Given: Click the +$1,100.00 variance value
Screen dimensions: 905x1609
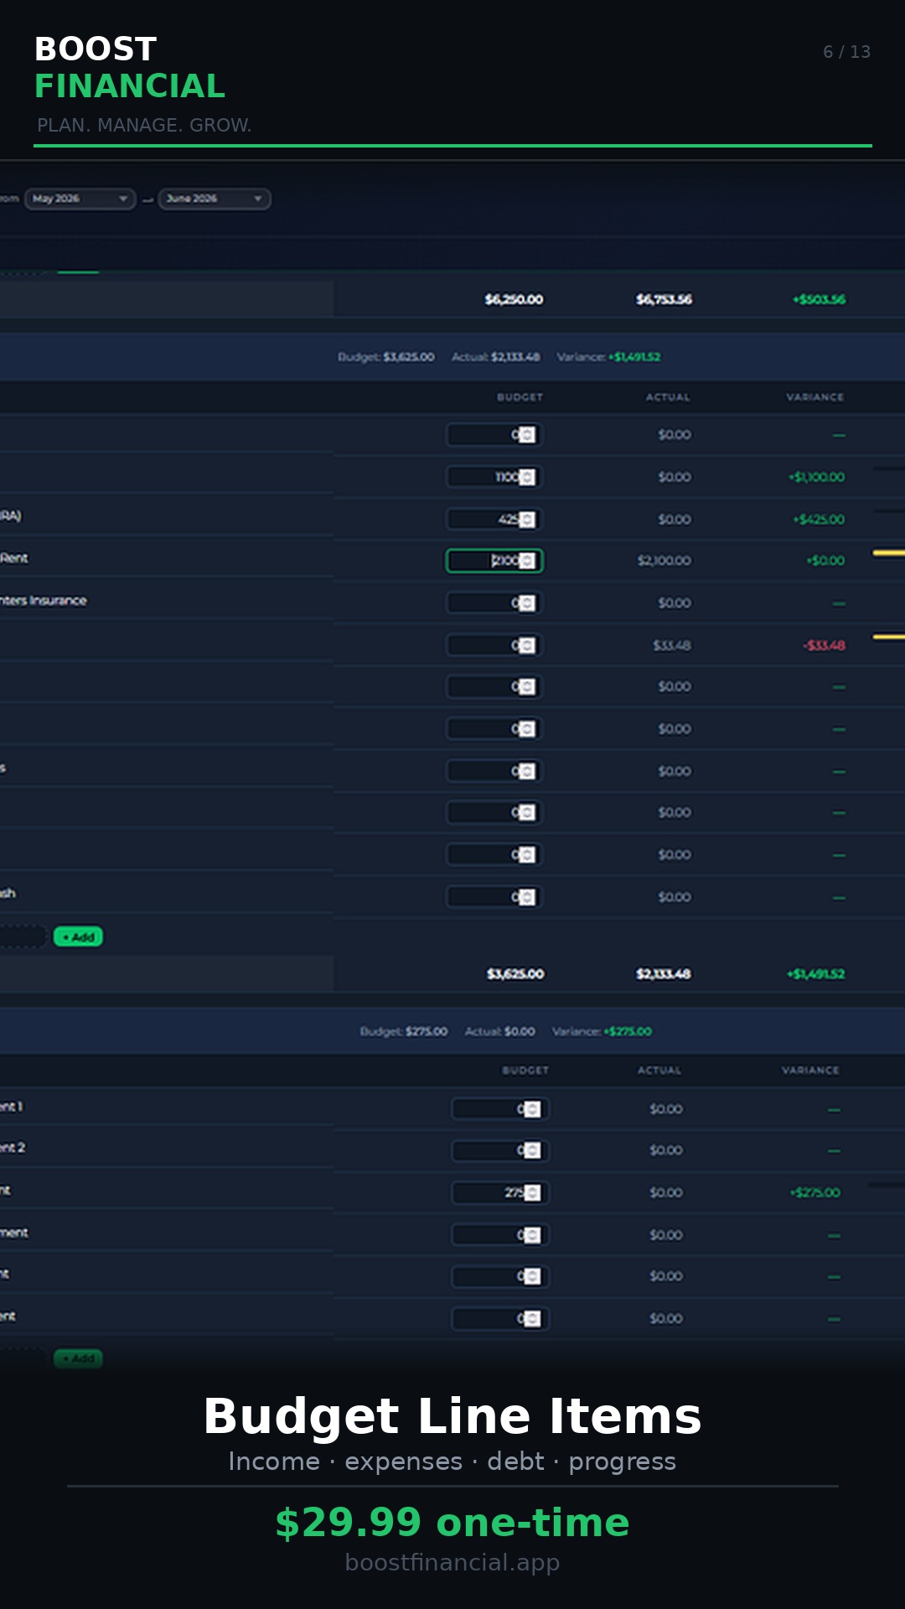Looking at the screenshot, I should click(x=816, y=477).
